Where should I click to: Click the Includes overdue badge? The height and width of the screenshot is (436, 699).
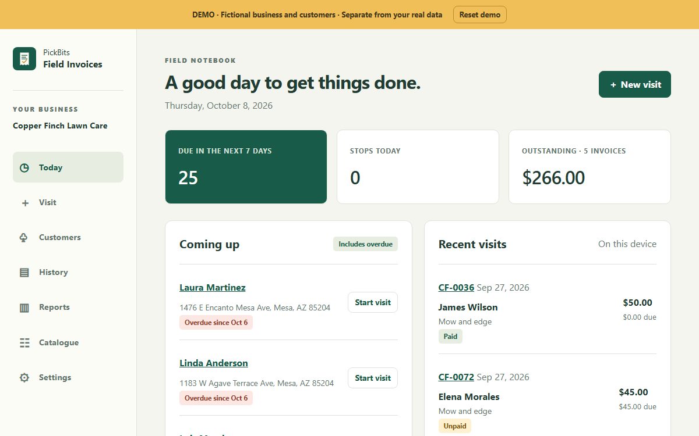coord(365,244)
